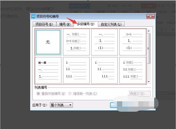Screen dimensions: 176x129
Task: Click the zoom slider handle in WPS status bar
Action: (x=171, y=97)
